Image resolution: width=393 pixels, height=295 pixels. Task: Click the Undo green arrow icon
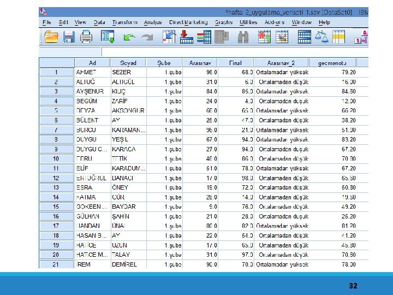(x=129, y=37)
